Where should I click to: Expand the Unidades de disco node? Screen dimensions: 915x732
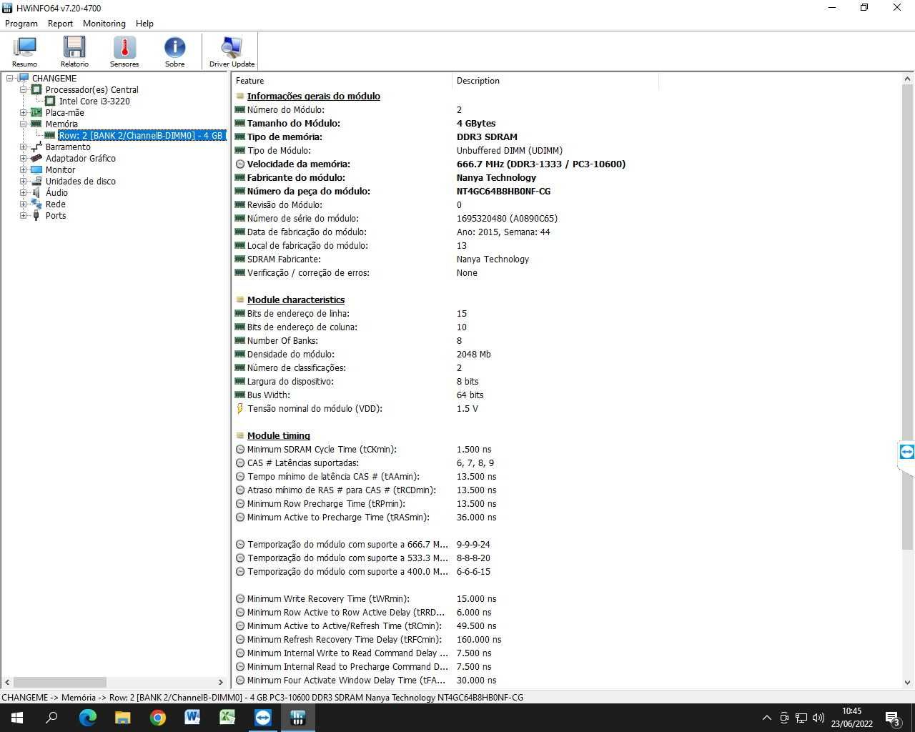[24, 181]
